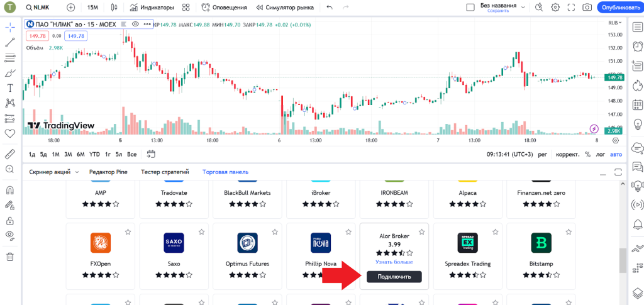Open the Индикаторы menu
Screen dimensions: 644x305
tap(152, 8)
